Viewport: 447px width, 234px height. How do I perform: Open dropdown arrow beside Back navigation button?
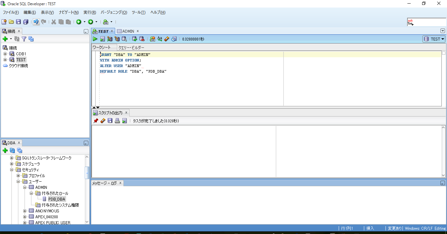tap(84, 22)
